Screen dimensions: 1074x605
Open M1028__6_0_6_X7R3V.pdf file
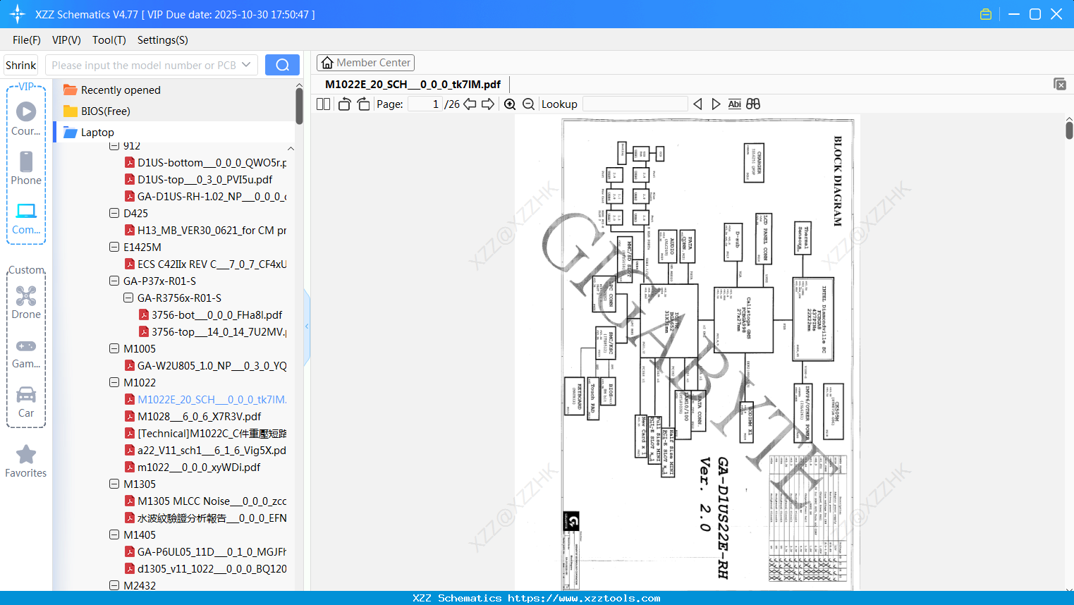coord(193,416)
